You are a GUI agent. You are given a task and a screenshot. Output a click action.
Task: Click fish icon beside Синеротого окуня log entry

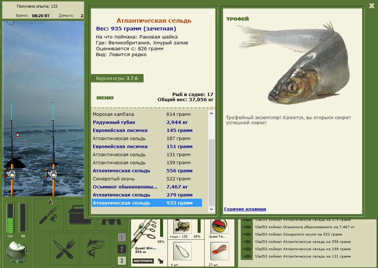(247, 235)
